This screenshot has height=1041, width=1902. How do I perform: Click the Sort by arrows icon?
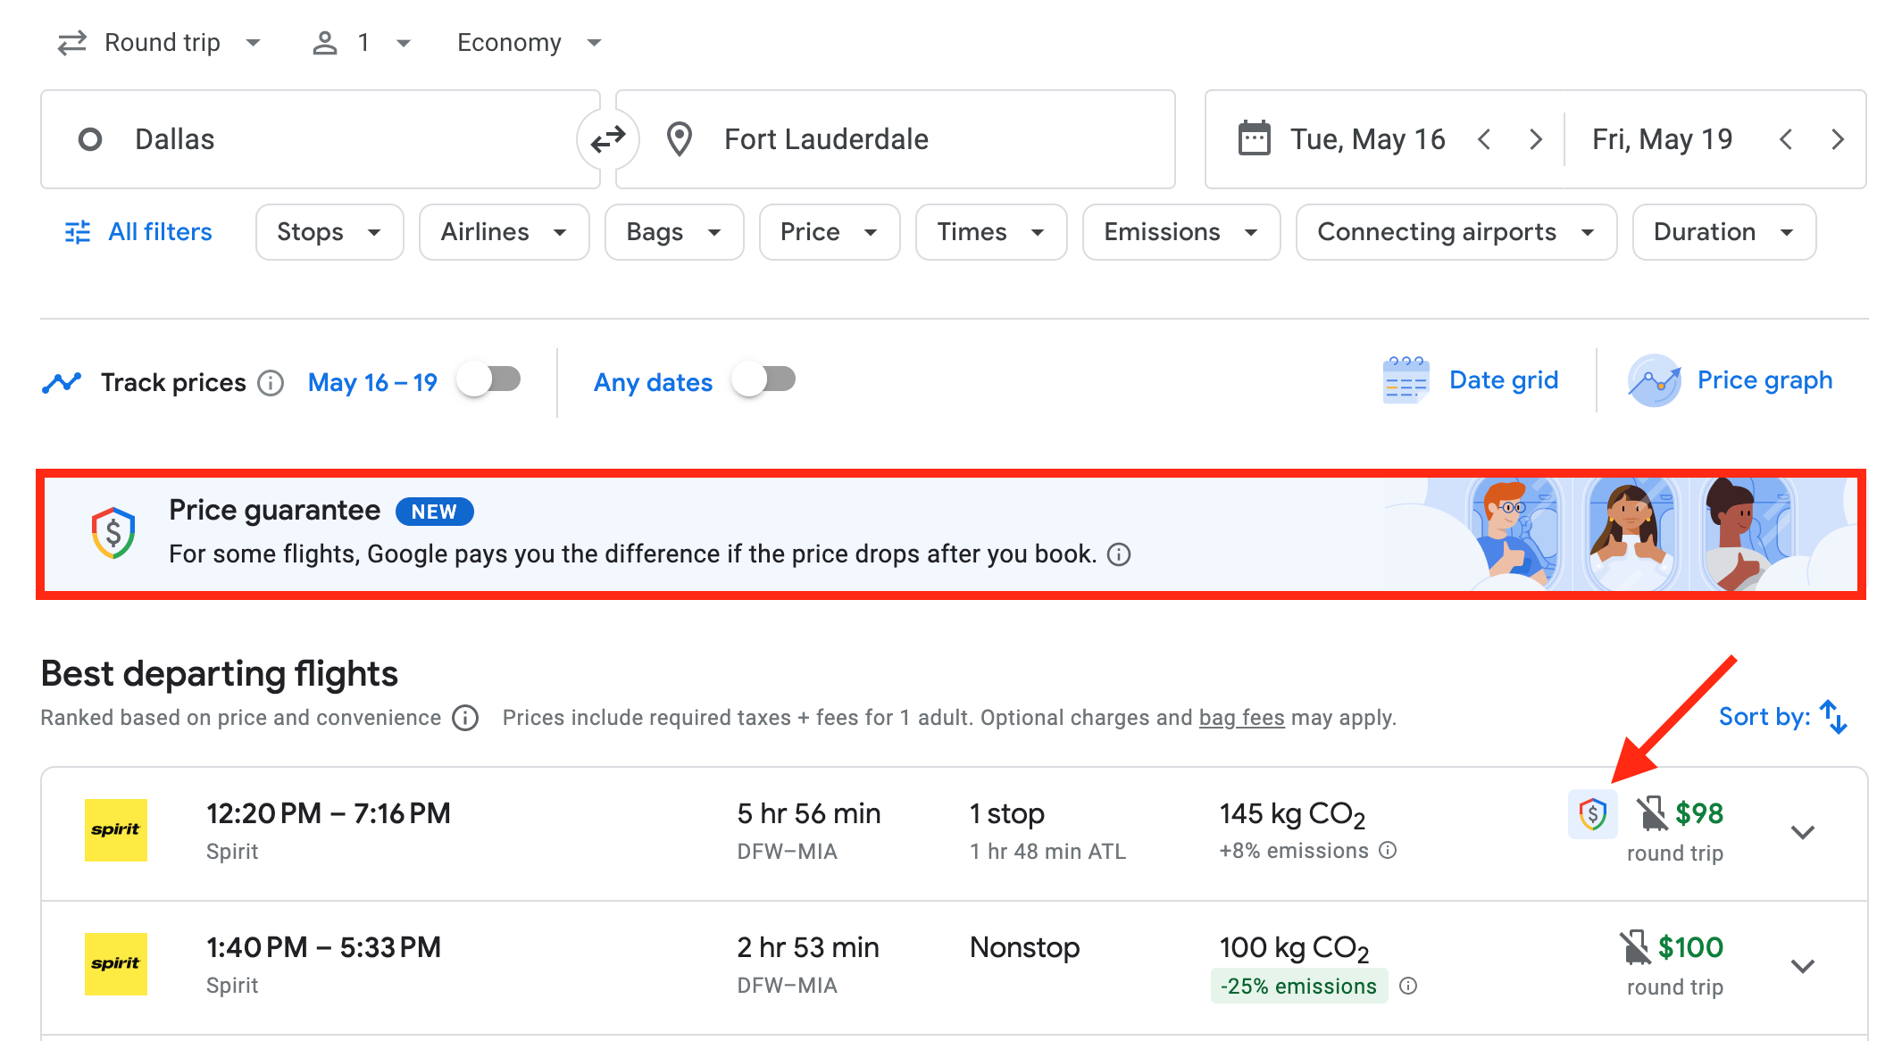[1834, 717]
